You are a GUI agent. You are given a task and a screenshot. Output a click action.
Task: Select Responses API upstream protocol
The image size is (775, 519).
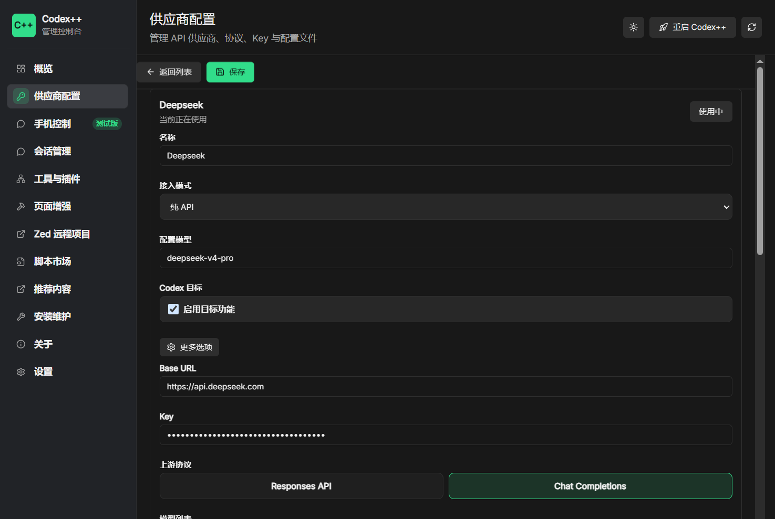click(302, 486)
